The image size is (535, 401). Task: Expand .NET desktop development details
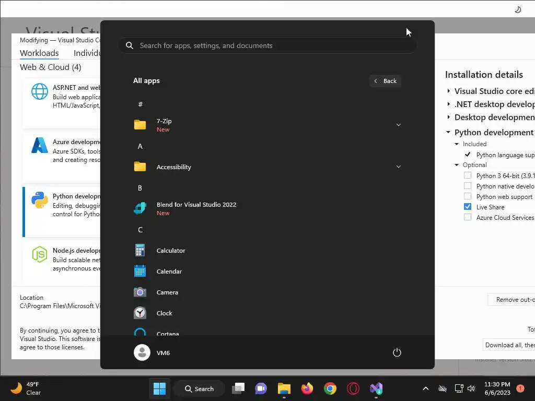(448, 104)
